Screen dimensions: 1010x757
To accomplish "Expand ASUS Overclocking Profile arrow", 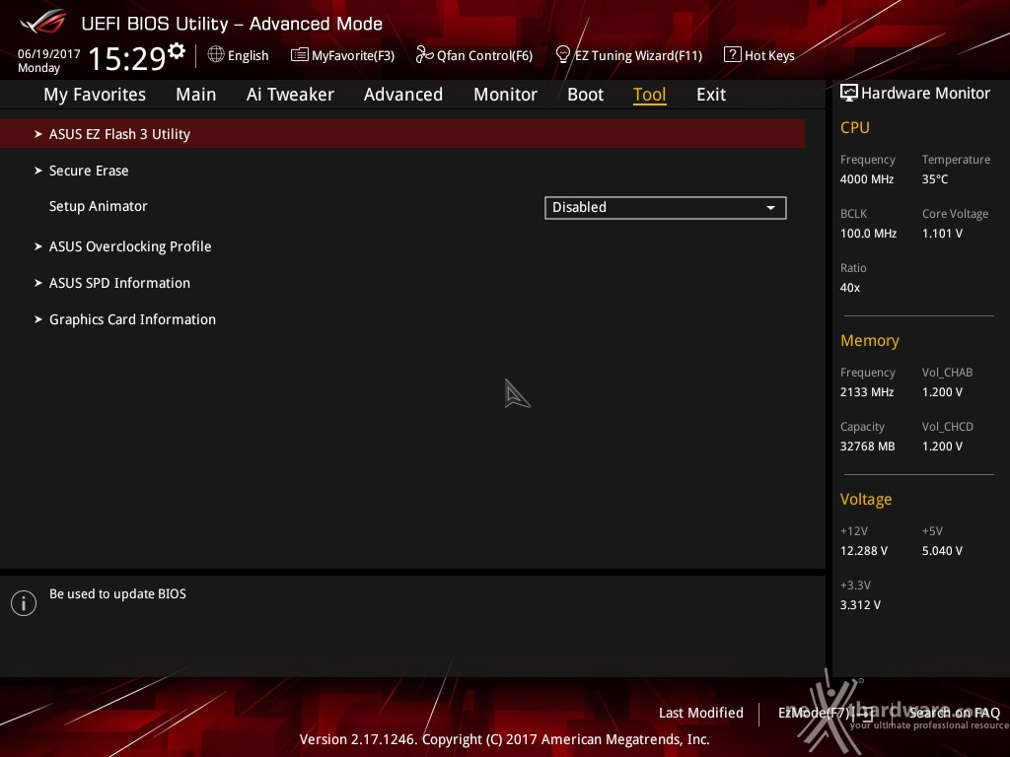I will click(38, 246).
